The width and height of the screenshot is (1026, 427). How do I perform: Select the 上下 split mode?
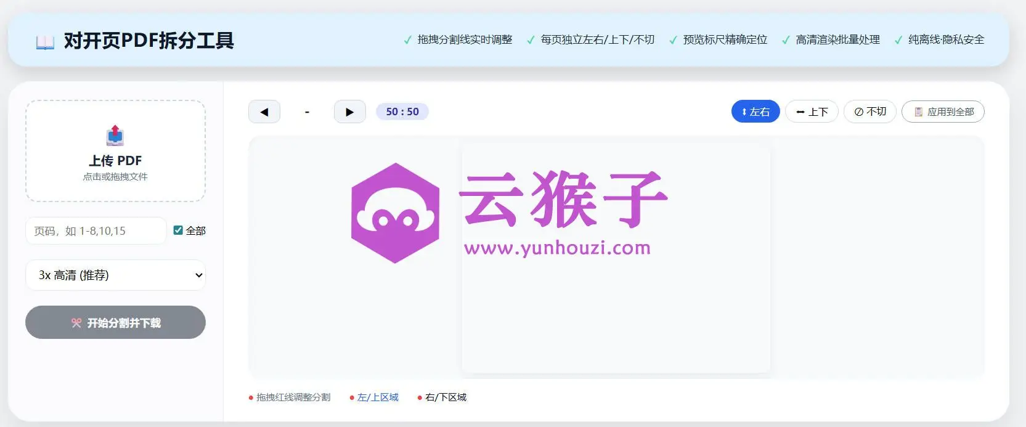coord(812,112)
